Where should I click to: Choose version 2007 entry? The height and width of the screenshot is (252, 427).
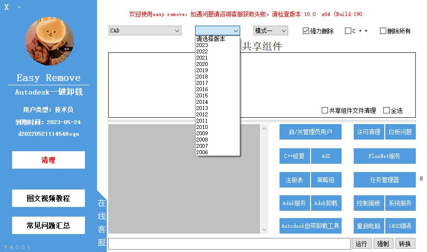tap(217, 146)
